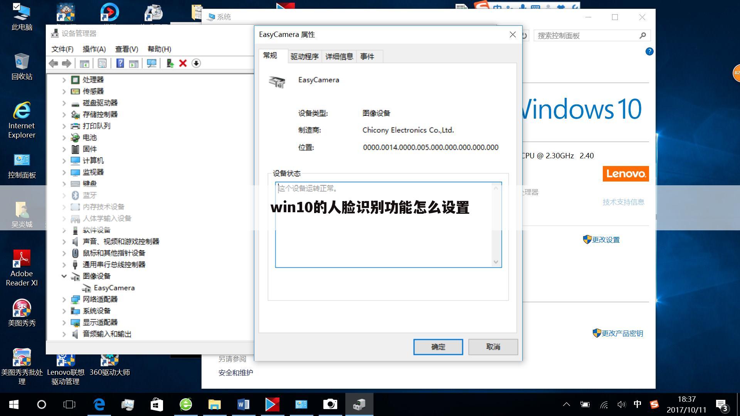This screenshot has height=416, width=740.
Task: Close the EasyCamera 属性 dialog
Action: point(513,35)
